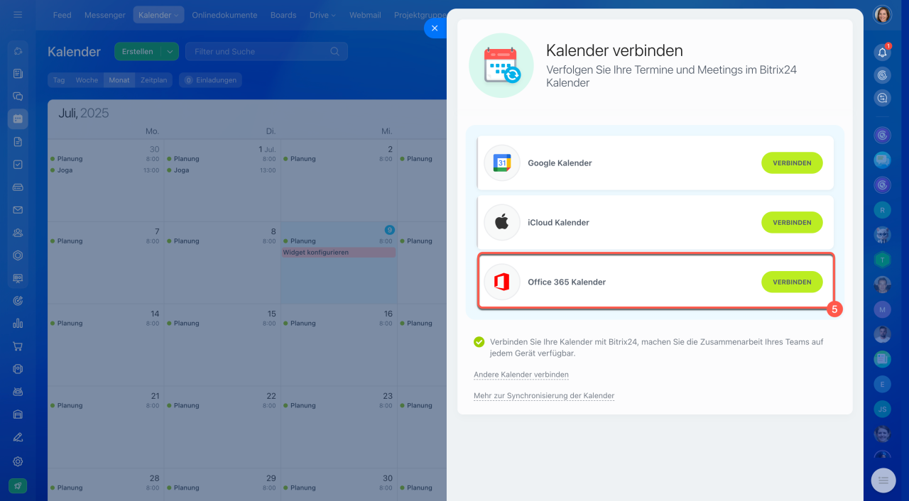Screen dimensions: 909x501
Task: Open Webmail in the top menu
Action: [x=365, y=15]
